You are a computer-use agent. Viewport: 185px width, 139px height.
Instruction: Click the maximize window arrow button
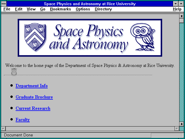pyautogui.click(x=181, y=4)
